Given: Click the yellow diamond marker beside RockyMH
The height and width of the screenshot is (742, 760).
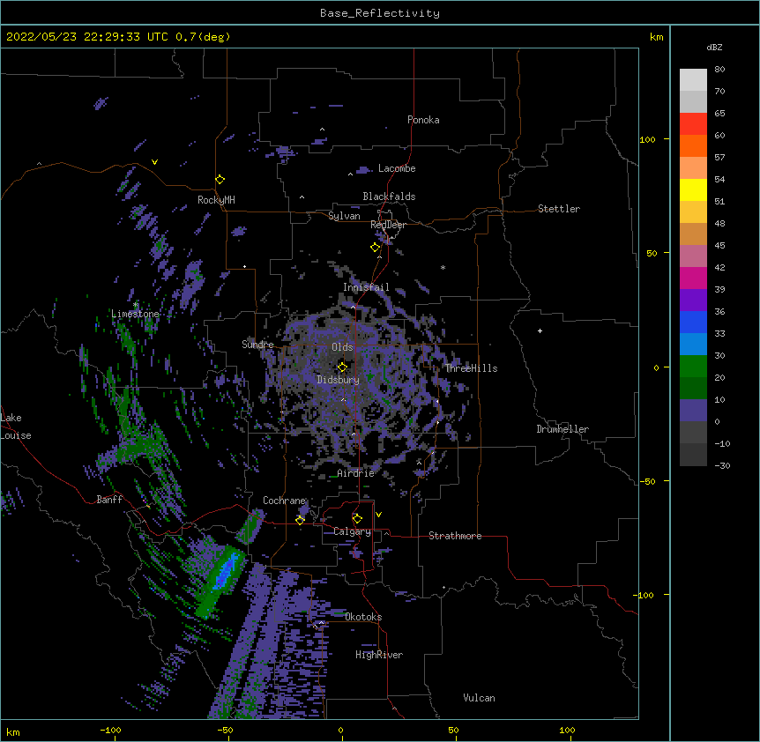Looking at the screenshot, I should (x=220, y=180).
